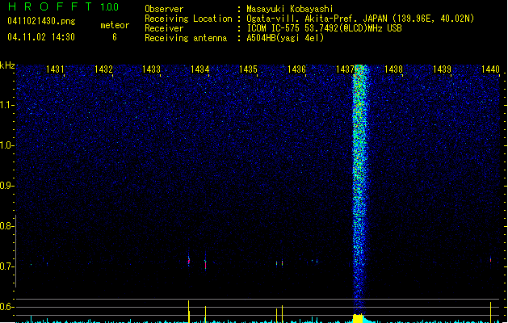The height and width of the screenshot is (323, 508).
Task: Click the 1.1 frequency axis label
Action: pos(6,105)
